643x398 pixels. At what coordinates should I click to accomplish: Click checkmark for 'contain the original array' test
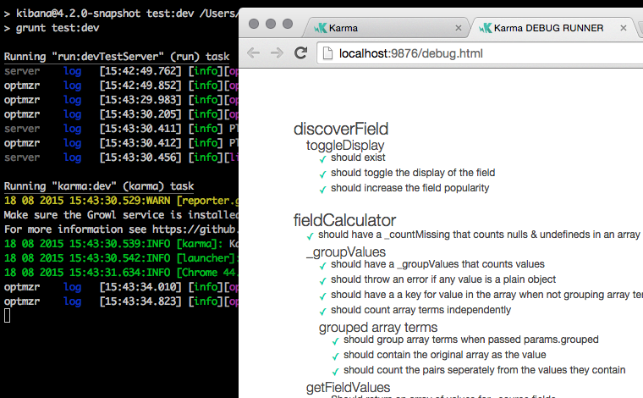335,357
